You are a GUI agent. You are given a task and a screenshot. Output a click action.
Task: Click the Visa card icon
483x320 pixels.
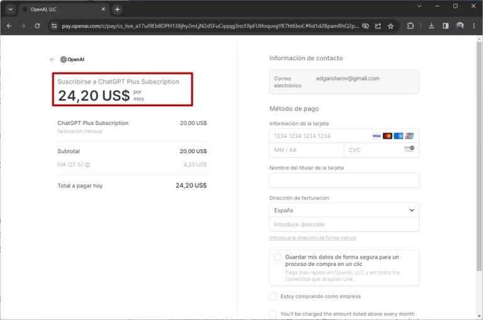point(377,136)
